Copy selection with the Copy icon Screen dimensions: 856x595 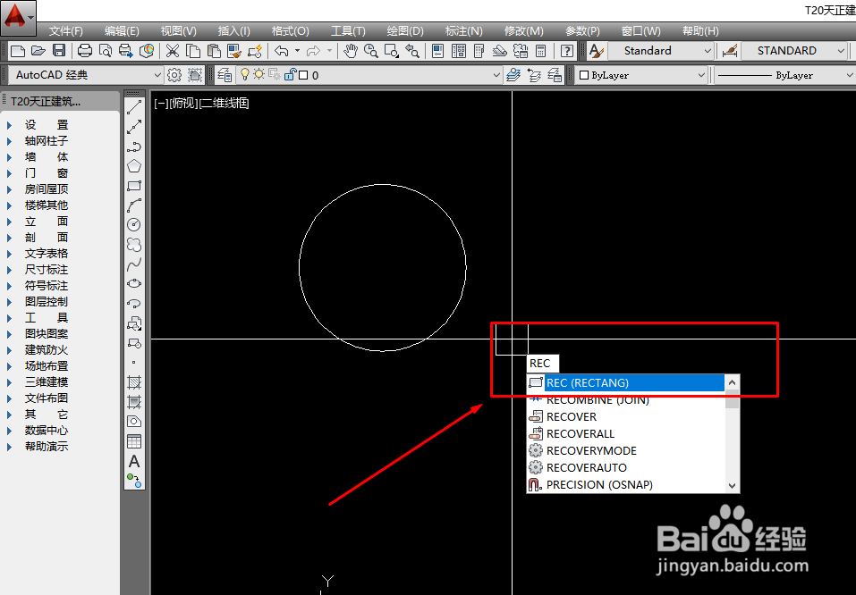(193, 51)
